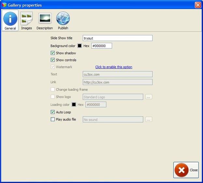Toggle the Watermark checkbox
This screenshot has width=203, height=183.
(53, 67)
